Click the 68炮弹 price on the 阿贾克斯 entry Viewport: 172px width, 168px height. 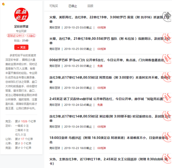click(x=102, y=88)
